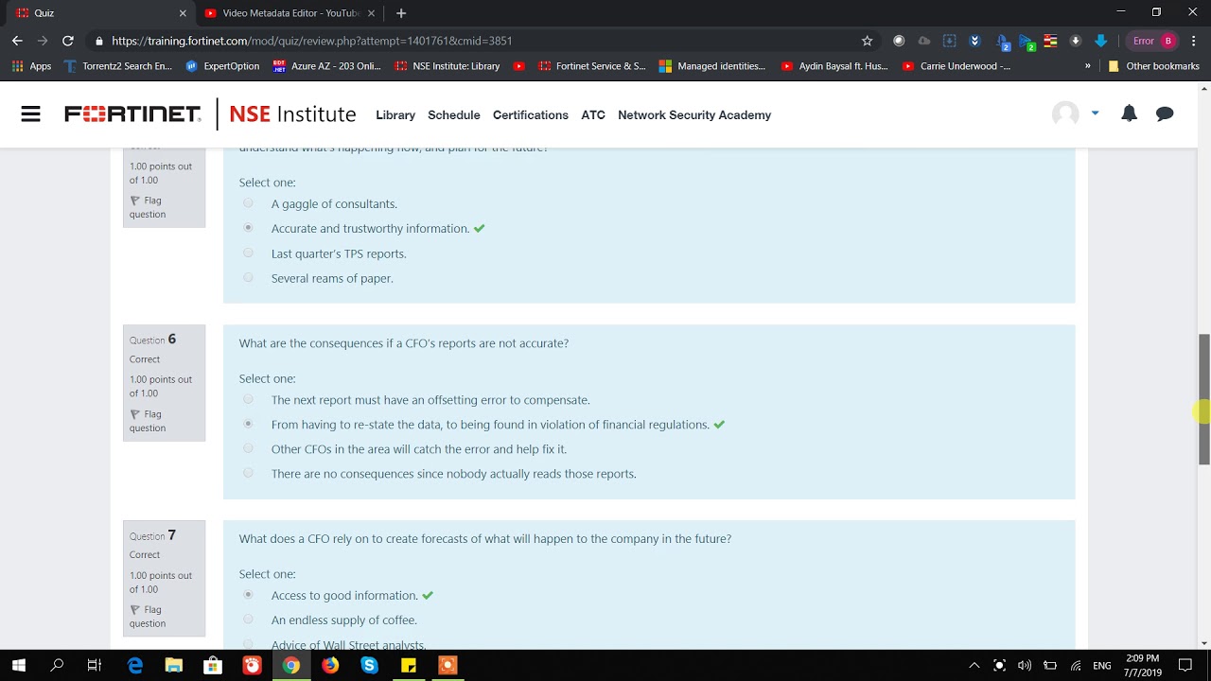The width and height of the screenshot is (1211, 681).
Task: Open Network Security Academy link
Action: (693, 114)
